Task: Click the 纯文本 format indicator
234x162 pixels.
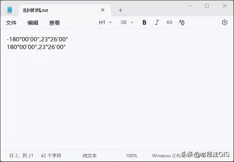Action: pos(90,155)
